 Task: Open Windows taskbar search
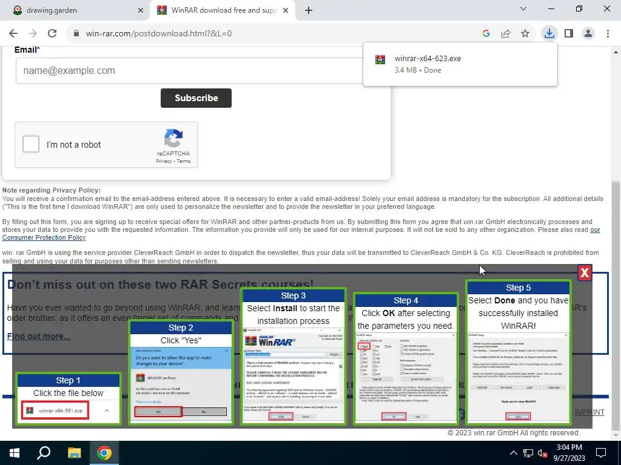click(x=44, y=453)
